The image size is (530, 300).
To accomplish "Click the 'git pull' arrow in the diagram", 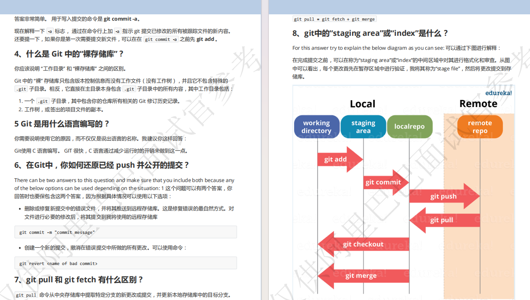I will point(444,220).
